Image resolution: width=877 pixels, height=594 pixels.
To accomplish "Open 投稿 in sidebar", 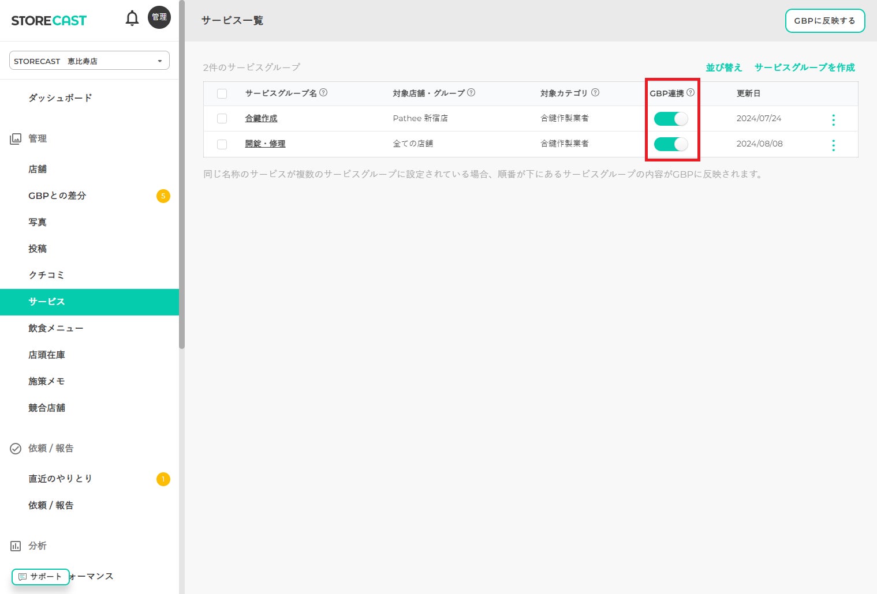I will [x=38, y=249].
